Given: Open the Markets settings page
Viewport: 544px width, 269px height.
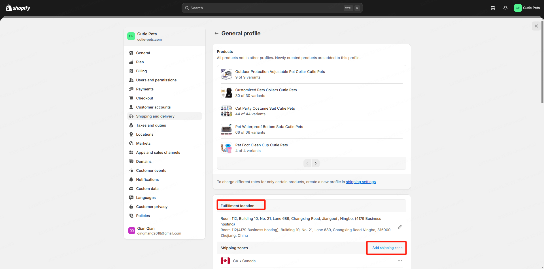Looking at the screenshot, I should pyautogui.click(x=143, y=143).
